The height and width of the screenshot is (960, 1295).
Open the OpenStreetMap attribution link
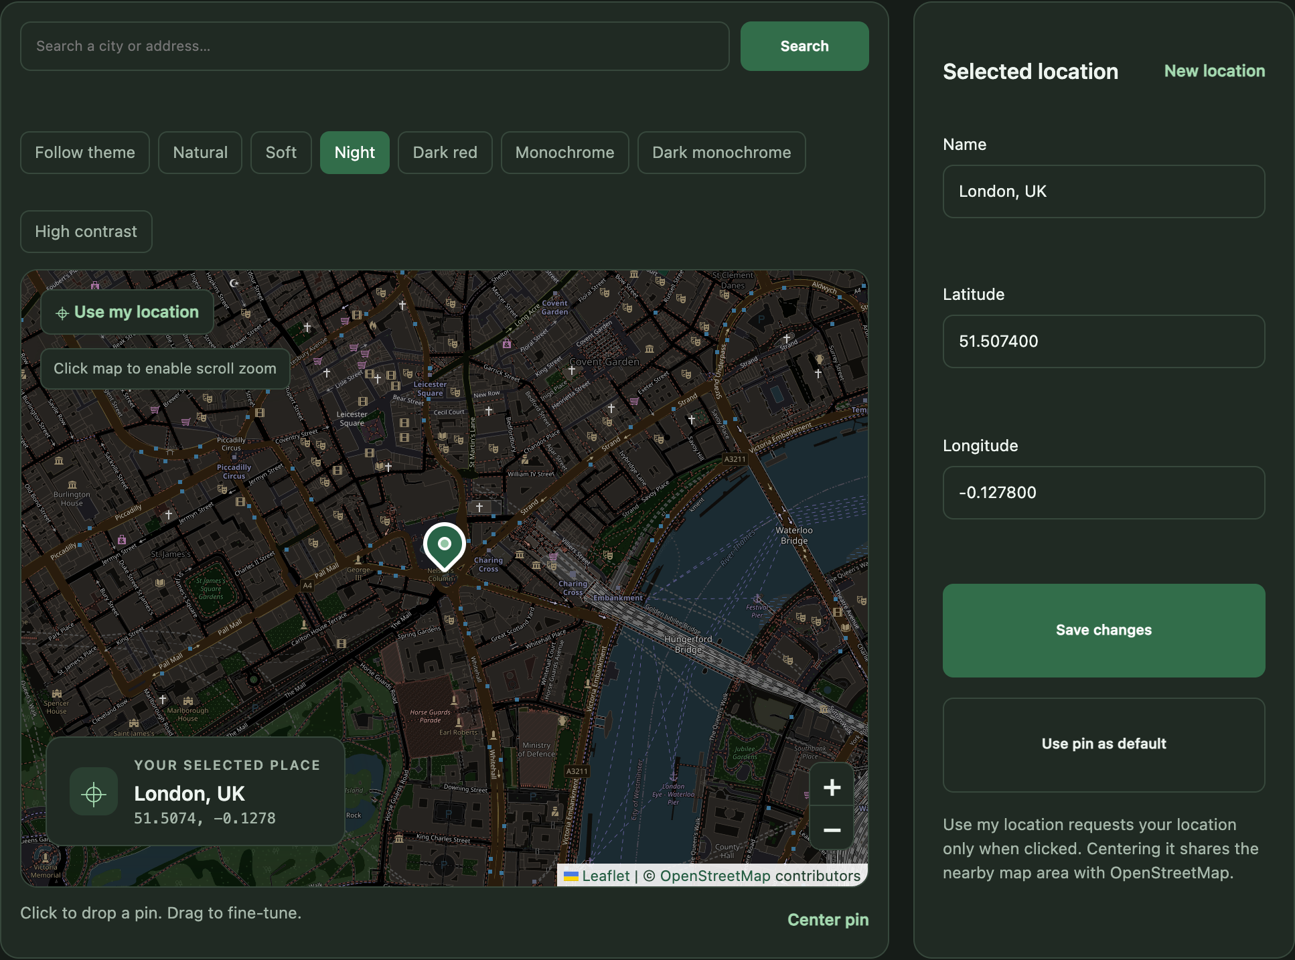715,876
